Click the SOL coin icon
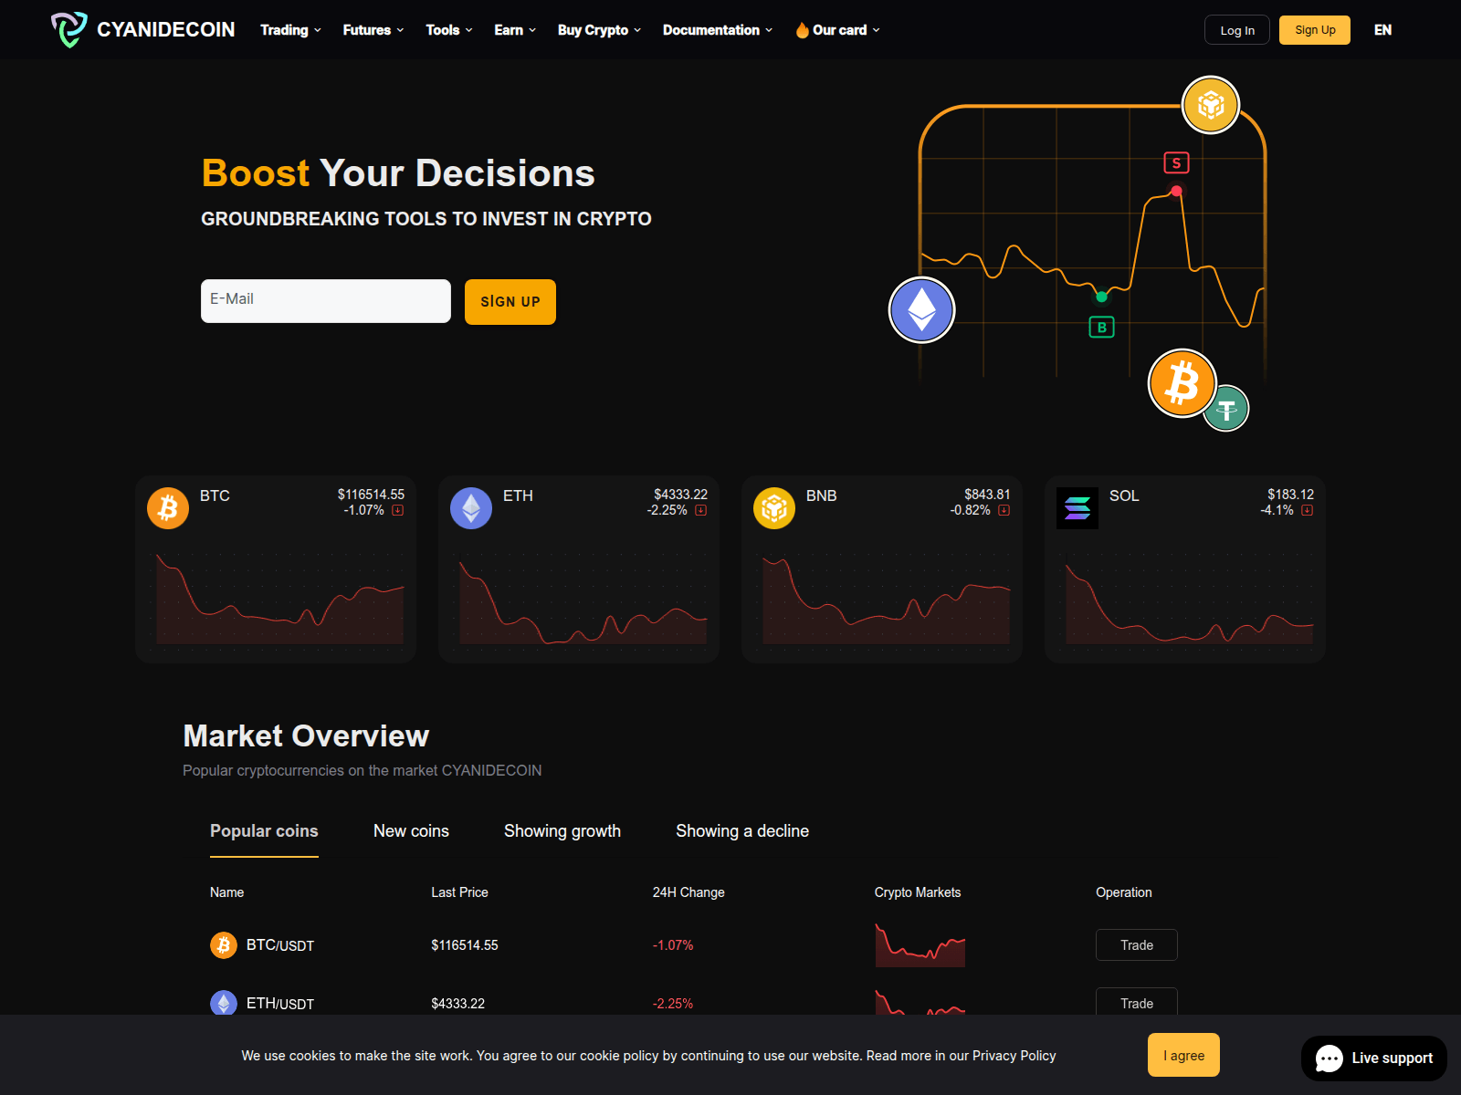Image resolution: width=1461 pixels, height=1095 pixels. (x=1077, y=508)
